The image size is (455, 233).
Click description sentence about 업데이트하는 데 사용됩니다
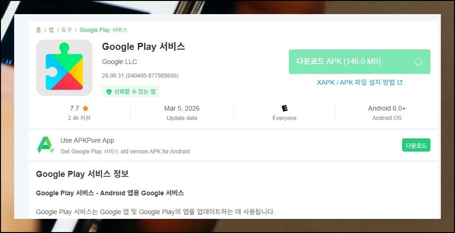[x=155, y=212]
